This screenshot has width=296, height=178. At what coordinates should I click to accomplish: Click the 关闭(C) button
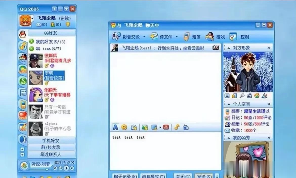[x=183, y=176]
